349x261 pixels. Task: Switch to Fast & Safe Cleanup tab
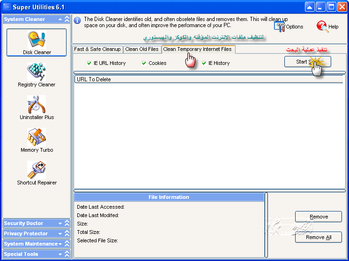97,49
